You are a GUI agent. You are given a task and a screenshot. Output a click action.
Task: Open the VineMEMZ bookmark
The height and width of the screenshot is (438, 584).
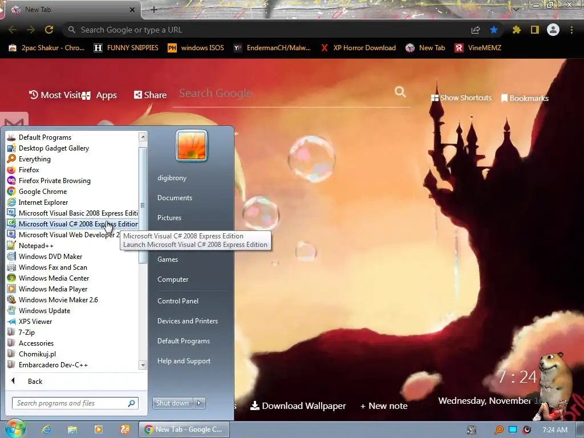pos(478,48)
